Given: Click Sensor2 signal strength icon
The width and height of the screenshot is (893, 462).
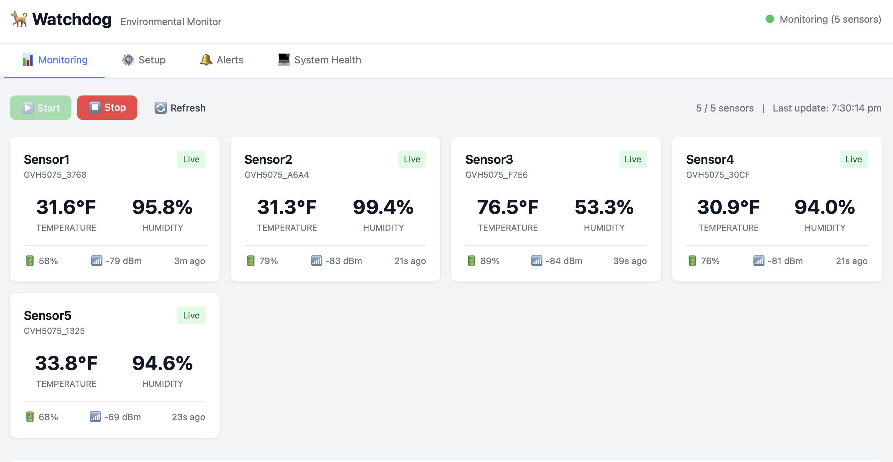Looking at the screenshot, I should click(316, 261).
